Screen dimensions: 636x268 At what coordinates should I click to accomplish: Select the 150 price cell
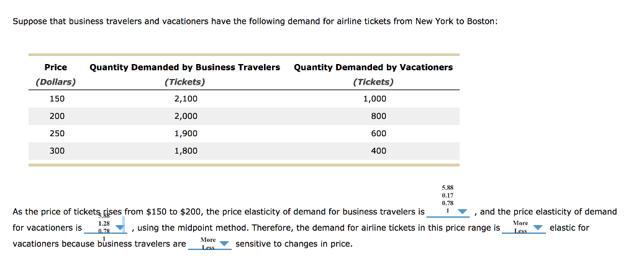pyautogui.click(x=57, y=99)
